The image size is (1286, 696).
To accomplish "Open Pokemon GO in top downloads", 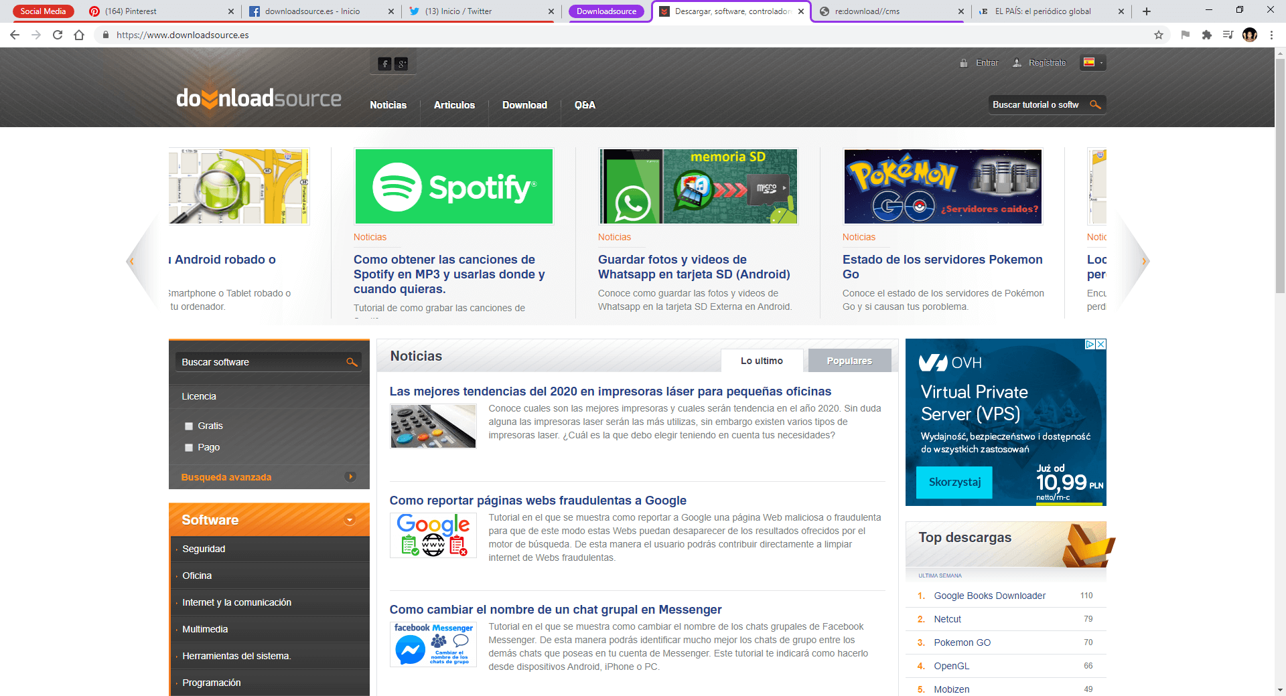I will point(962,642).
